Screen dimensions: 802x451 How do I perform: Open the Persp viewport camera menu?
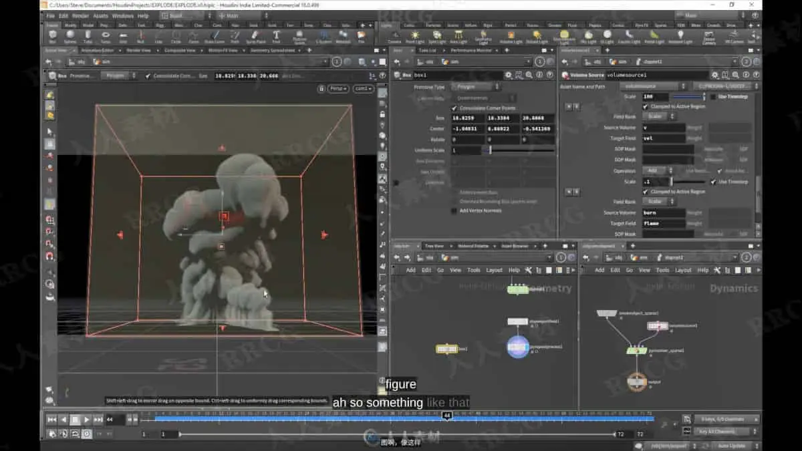(339, 88)
